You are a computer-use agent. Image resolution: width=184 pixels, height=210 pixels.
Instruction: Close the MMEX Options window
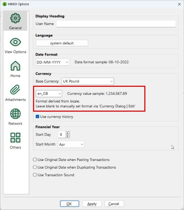[179, 4]
